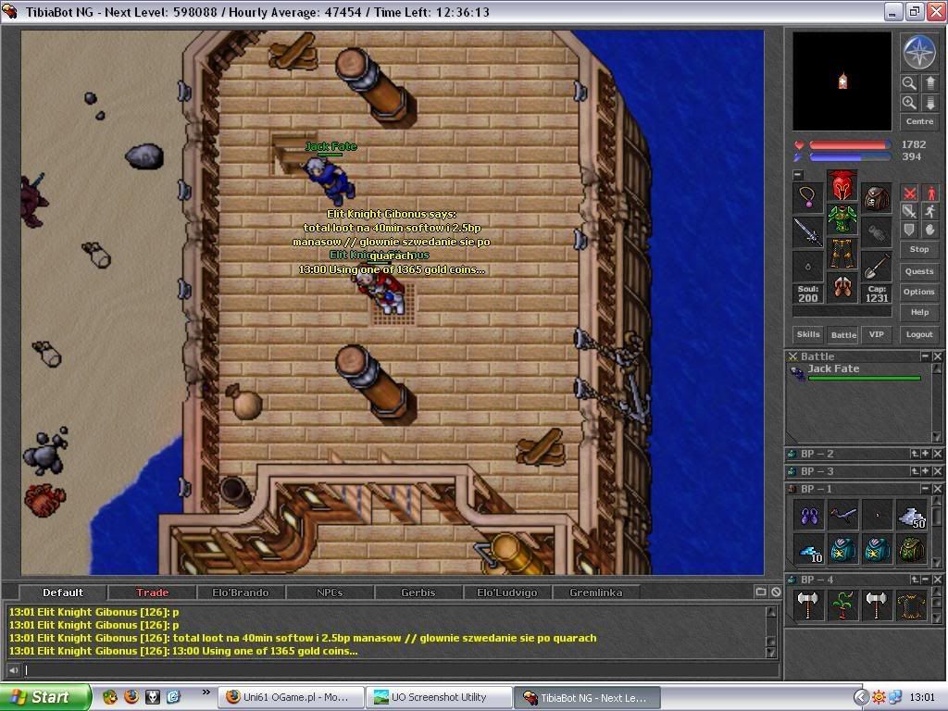Viewport: 948px width, 711px height.
Task: Click the chat window toggle icon
Action: point(761,592)
